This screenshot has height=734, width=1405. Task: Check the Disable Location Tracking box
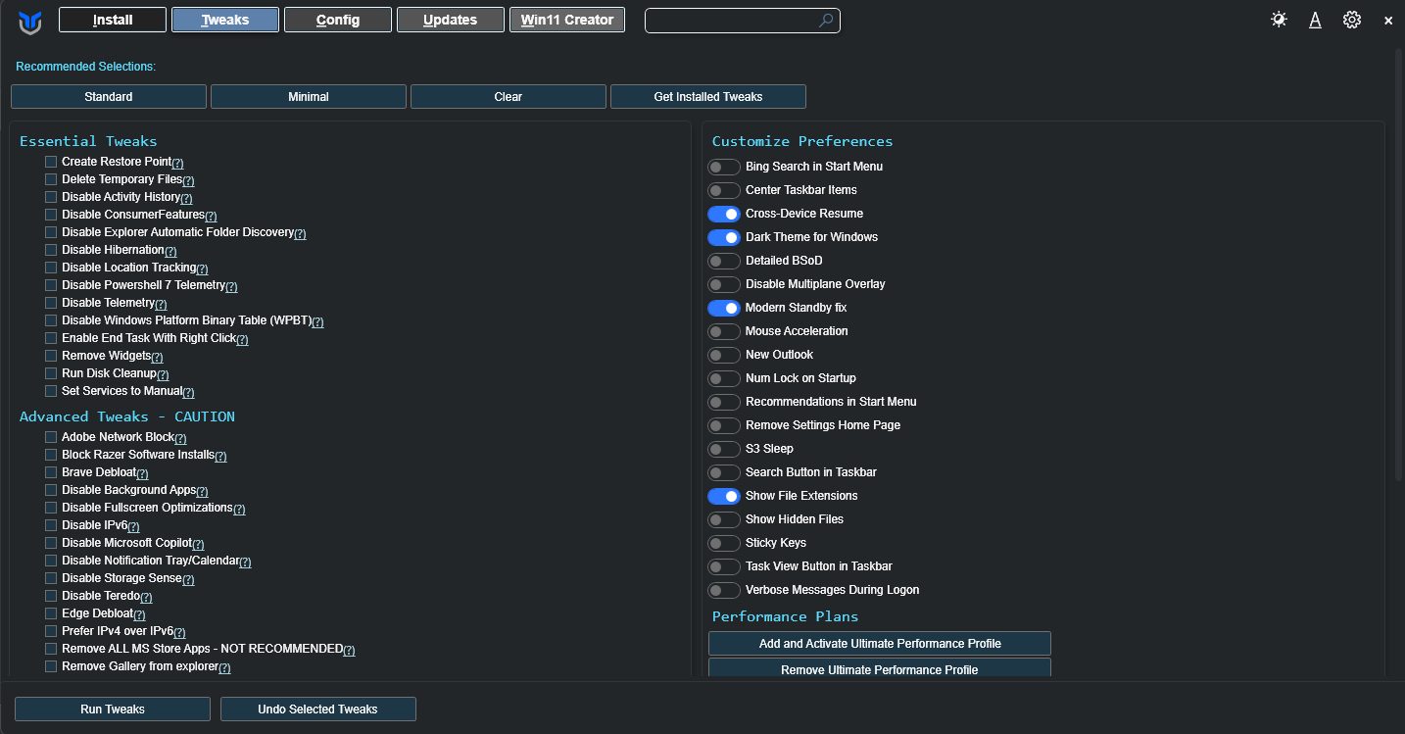coord(51,268)
